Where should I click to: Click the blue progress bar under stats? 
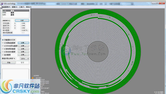[16, 35]
